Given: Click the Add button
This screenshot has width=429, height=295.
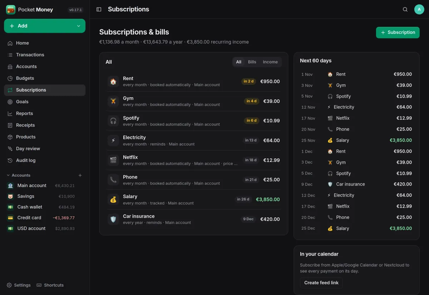Looking at the screenshot, I should [x=45, y=26].
